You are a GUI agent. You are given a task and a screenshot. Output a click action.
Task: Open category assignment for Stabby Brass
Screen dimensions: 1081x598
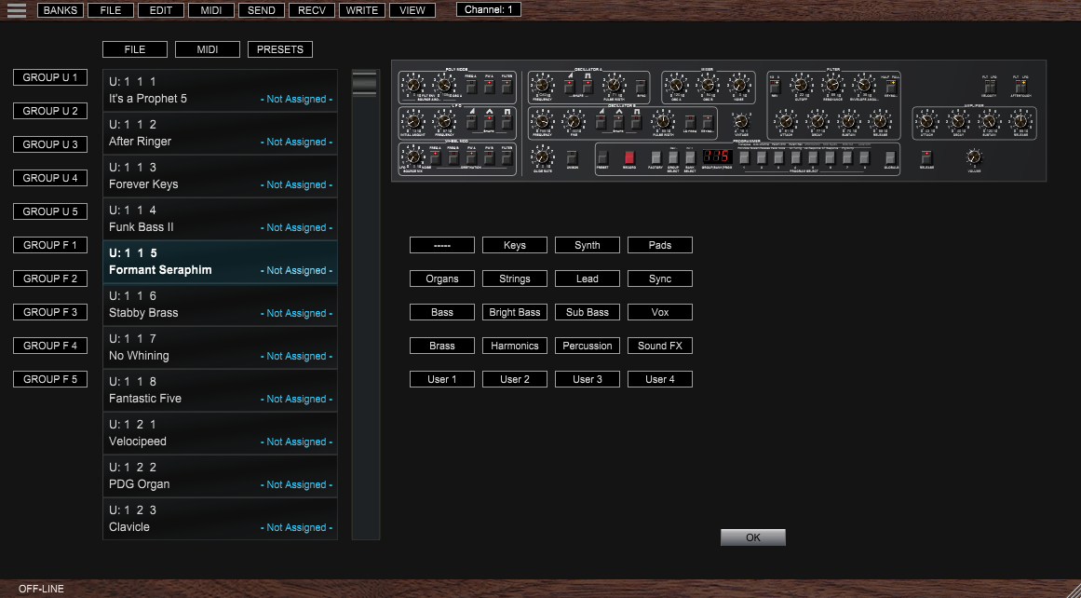pos(296,314)
